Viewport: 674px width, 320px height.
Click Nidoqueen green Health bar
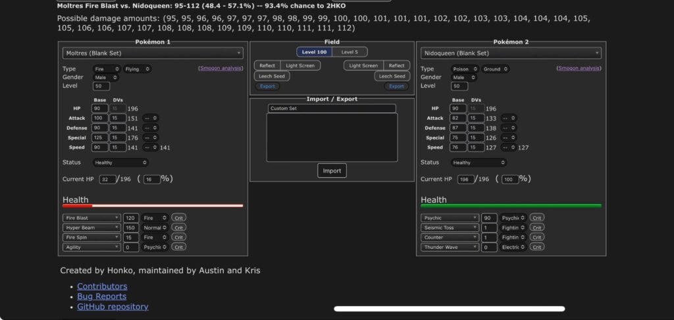point(511,206)
